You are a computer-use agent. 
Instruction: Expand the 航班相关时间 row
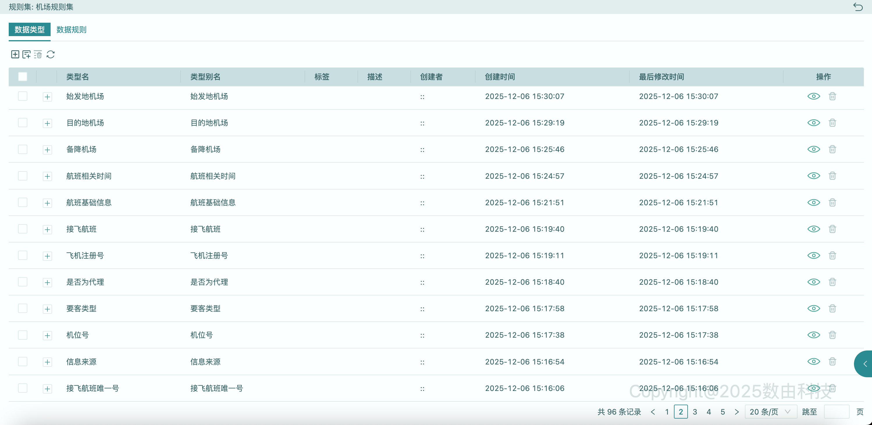pyautogui.click(x=47, y=176)
